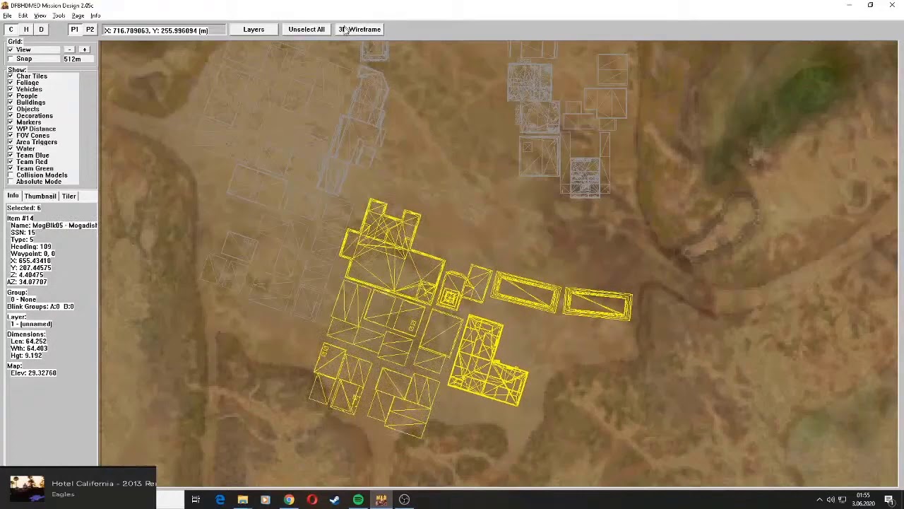
Task: Toggle WP Distance display
Action: (x=11, y=129)
